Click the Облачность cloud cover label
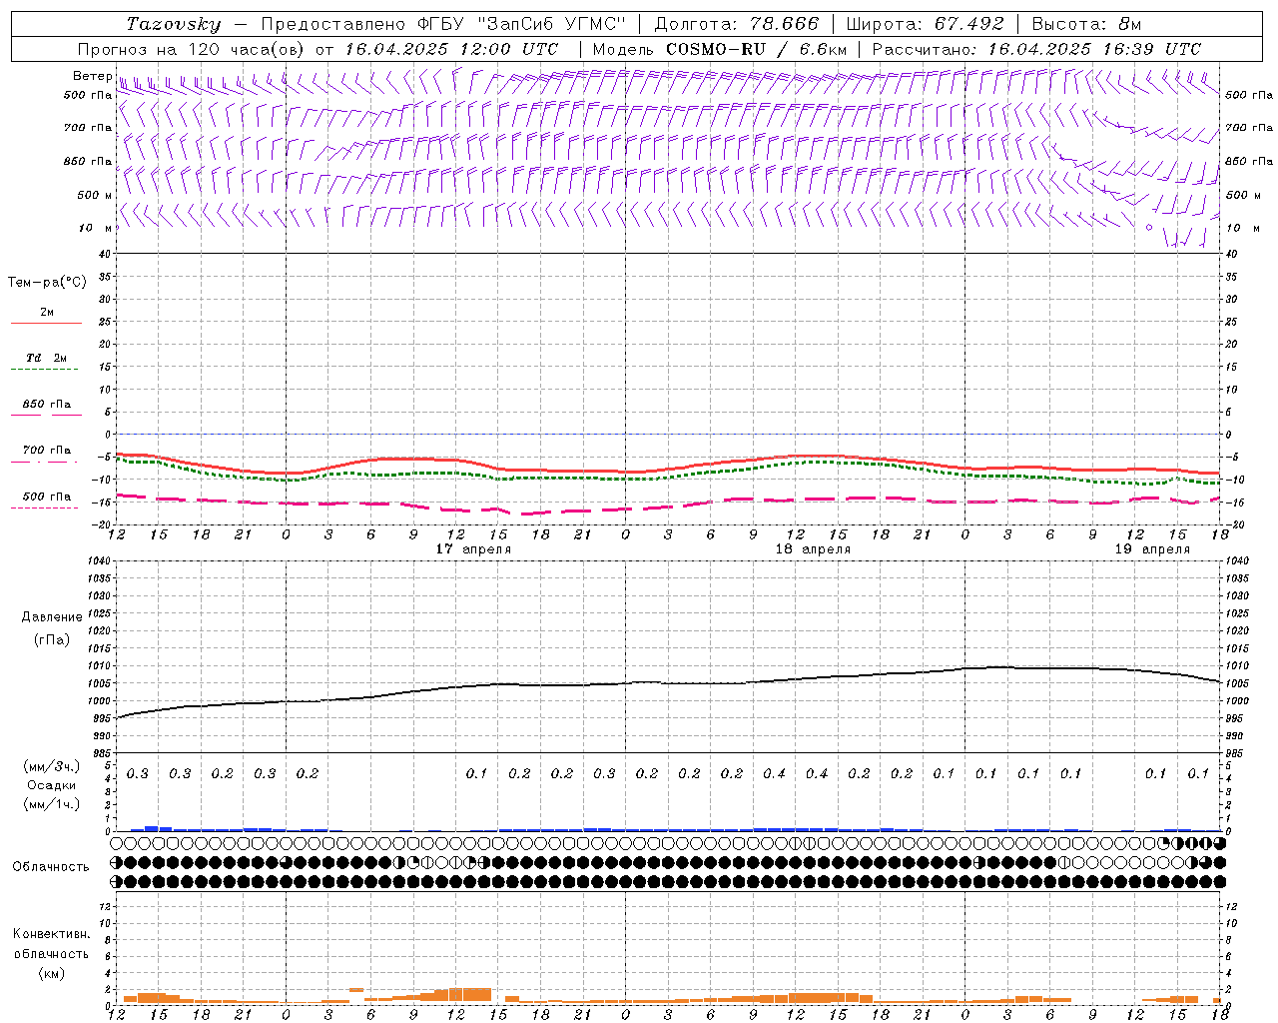1278x1023 pixels. click(x=51, y=867)
